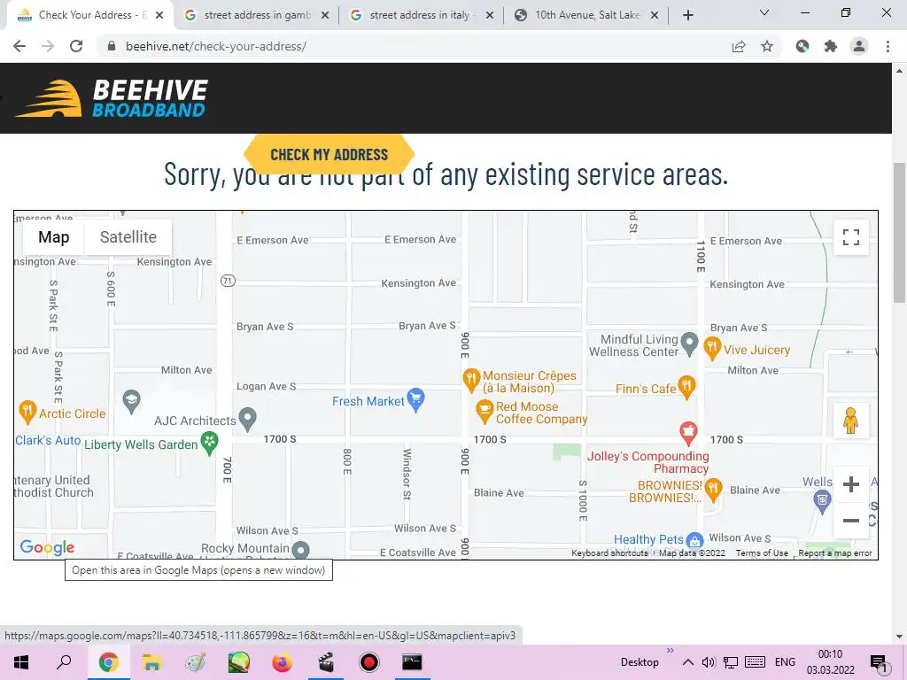Open Chrome three-dot menu
The image size is (907, 680).
888,46
